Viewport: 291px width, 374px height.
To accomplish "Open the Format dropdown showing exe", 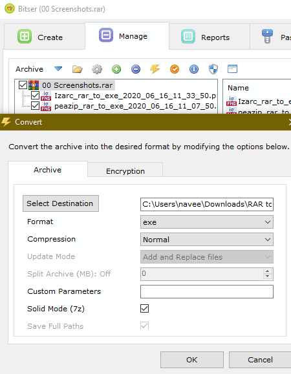I will pos(207,222).
